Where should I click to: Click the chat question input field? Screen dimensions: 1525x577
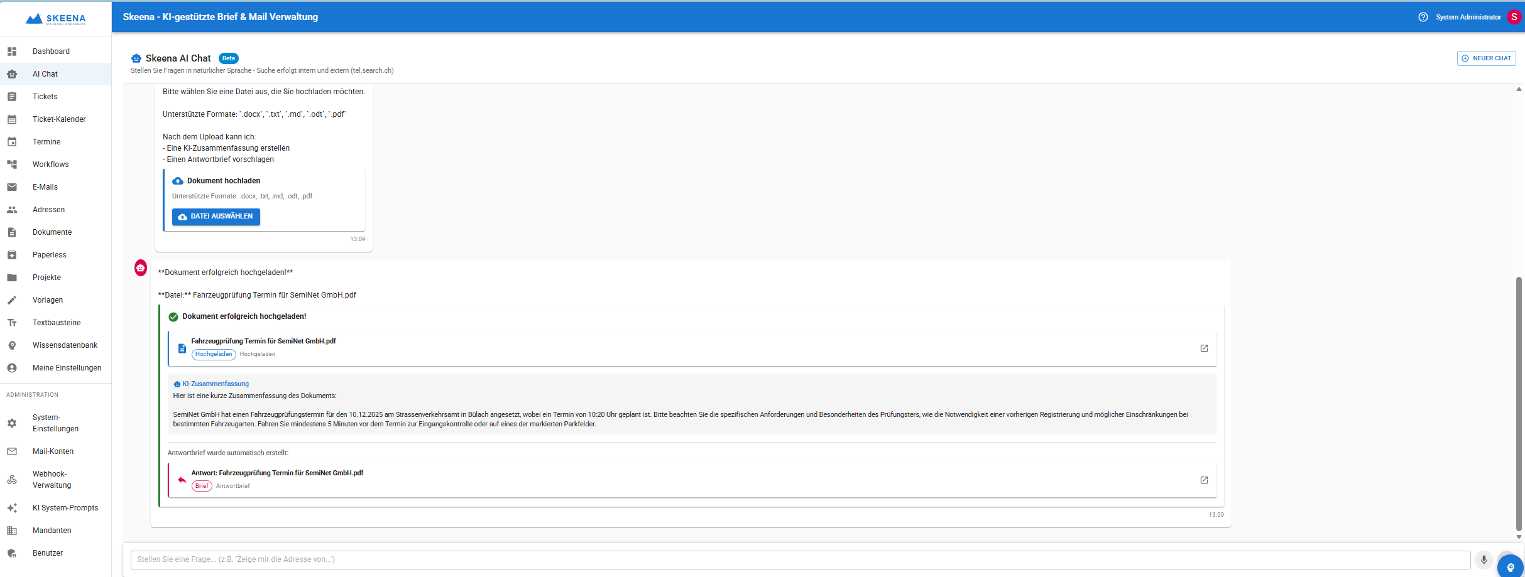tap(798, 559)
